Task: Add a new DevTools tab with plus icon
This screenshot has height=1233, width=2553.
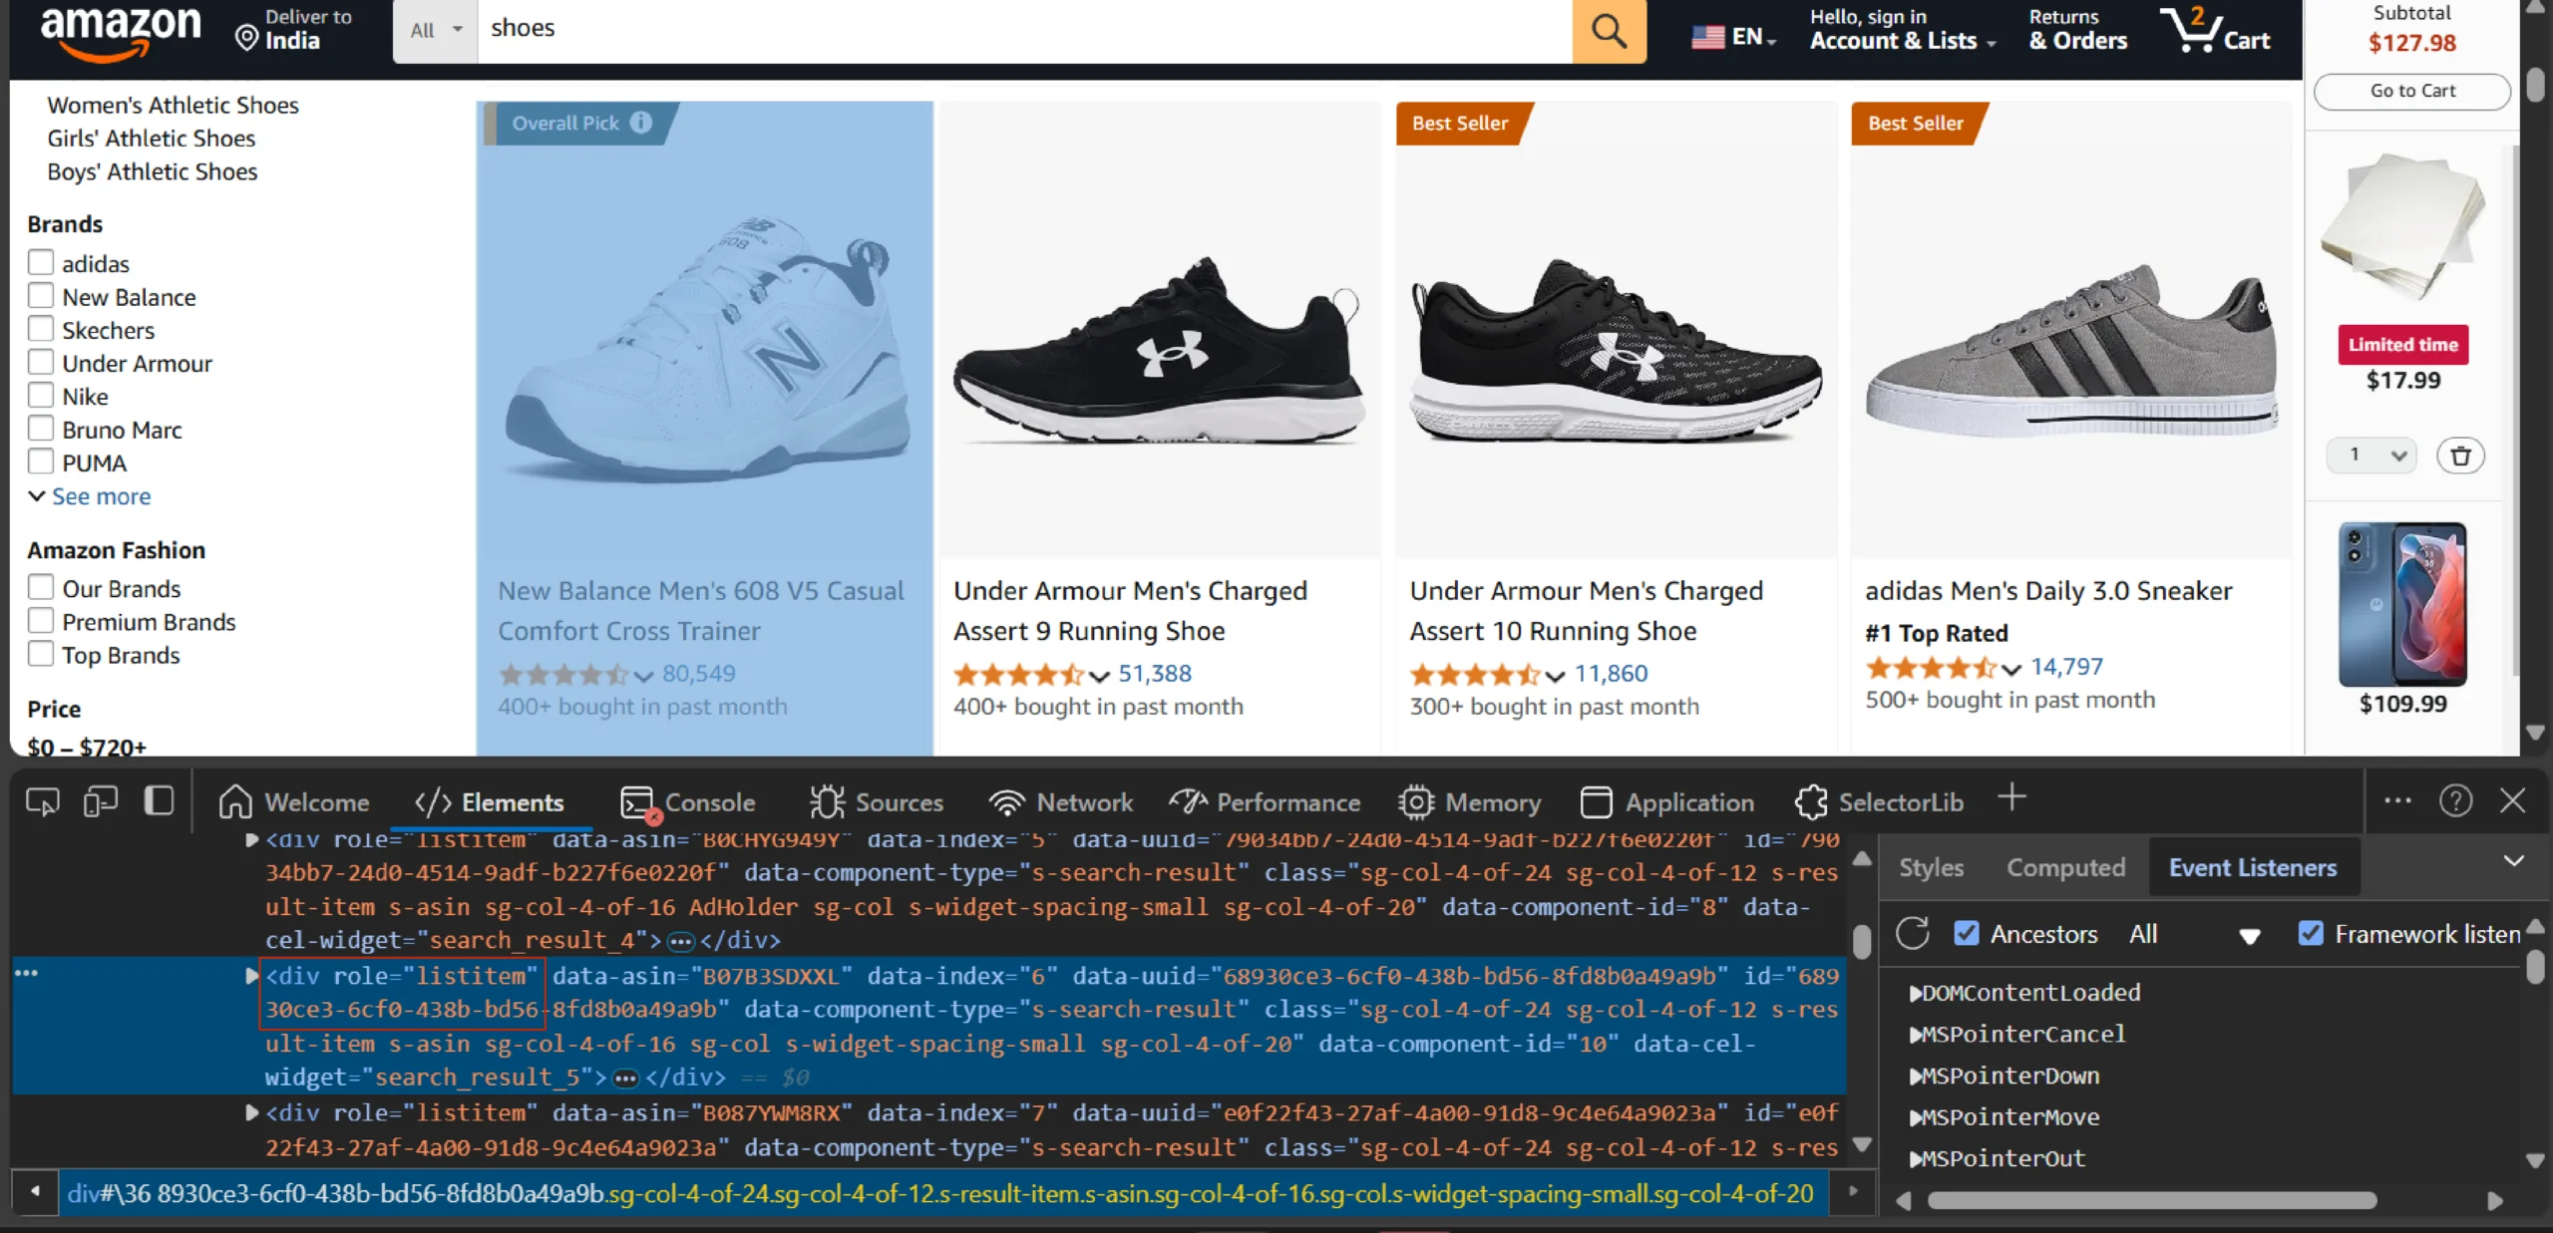Action: (x=2012, y=798)
